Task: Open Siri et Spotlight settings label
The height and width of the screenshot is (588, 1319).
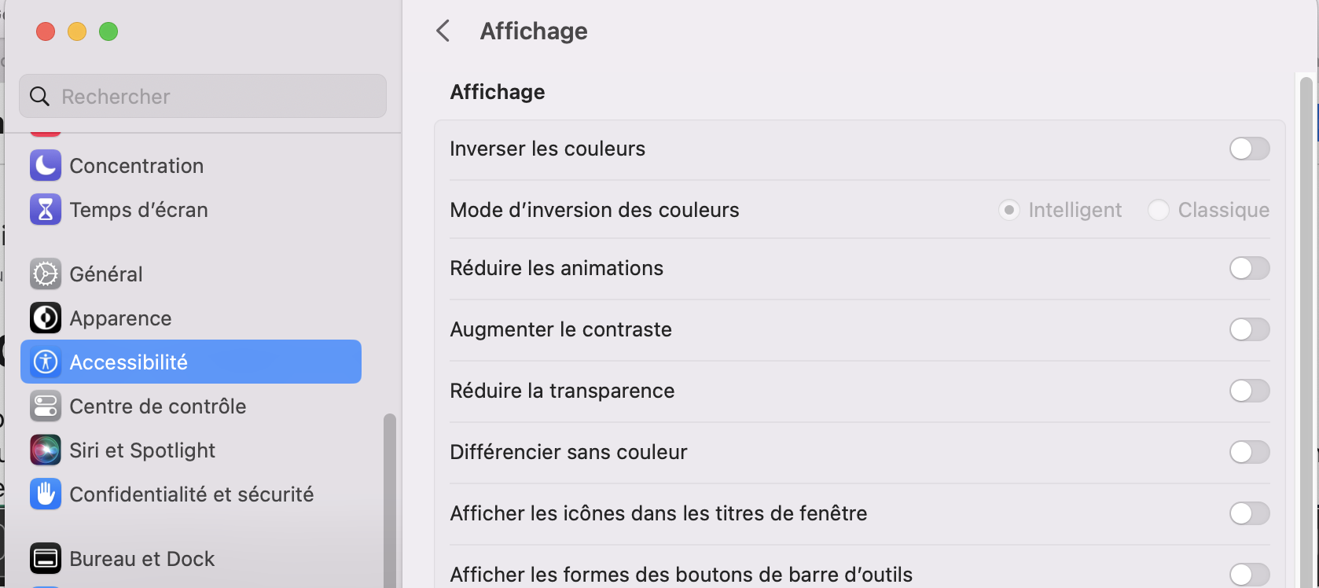Action: (x=142, y=450)
